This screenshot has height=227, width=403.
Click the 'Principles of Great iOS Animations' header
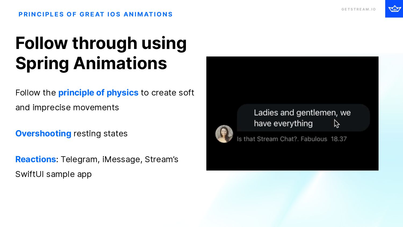96,14
